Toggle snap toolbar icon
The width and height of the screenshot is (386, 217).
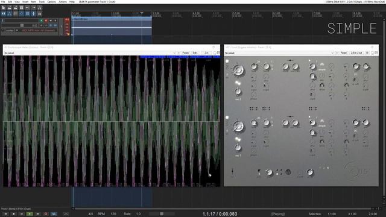[34, 14]
